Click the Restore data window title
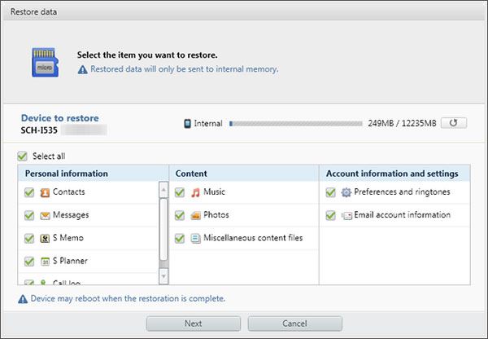488x339 pixels. point(33,12)
